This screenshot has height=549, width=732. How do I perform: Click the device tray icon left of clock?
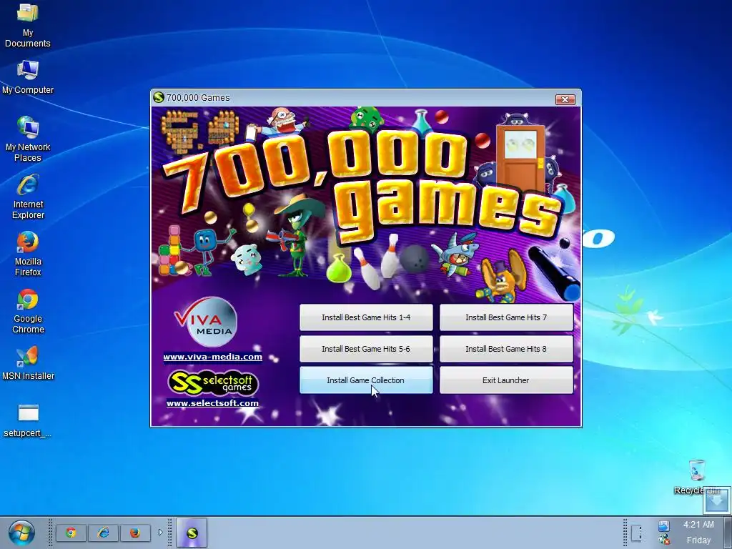click(636, 533)
